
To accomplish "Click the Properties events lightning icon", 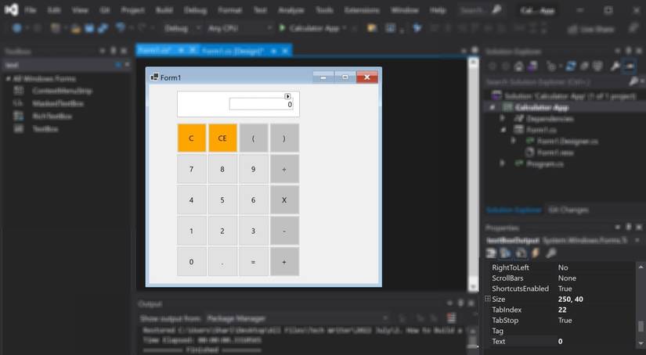I will tap(536, 253).
